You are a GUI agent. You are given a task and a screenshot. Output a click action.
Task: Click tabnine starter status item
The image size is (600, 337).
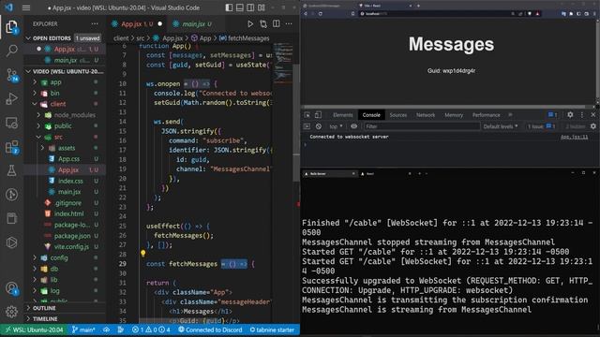[272, 330]
